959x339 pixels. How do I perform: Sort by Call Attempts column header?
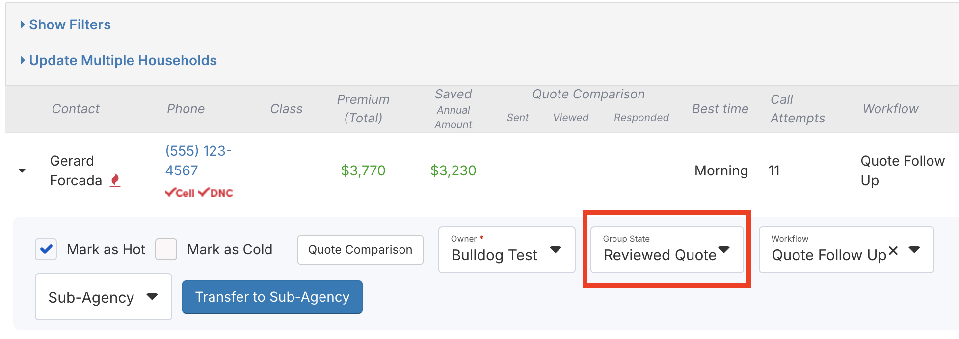[797, 108]
